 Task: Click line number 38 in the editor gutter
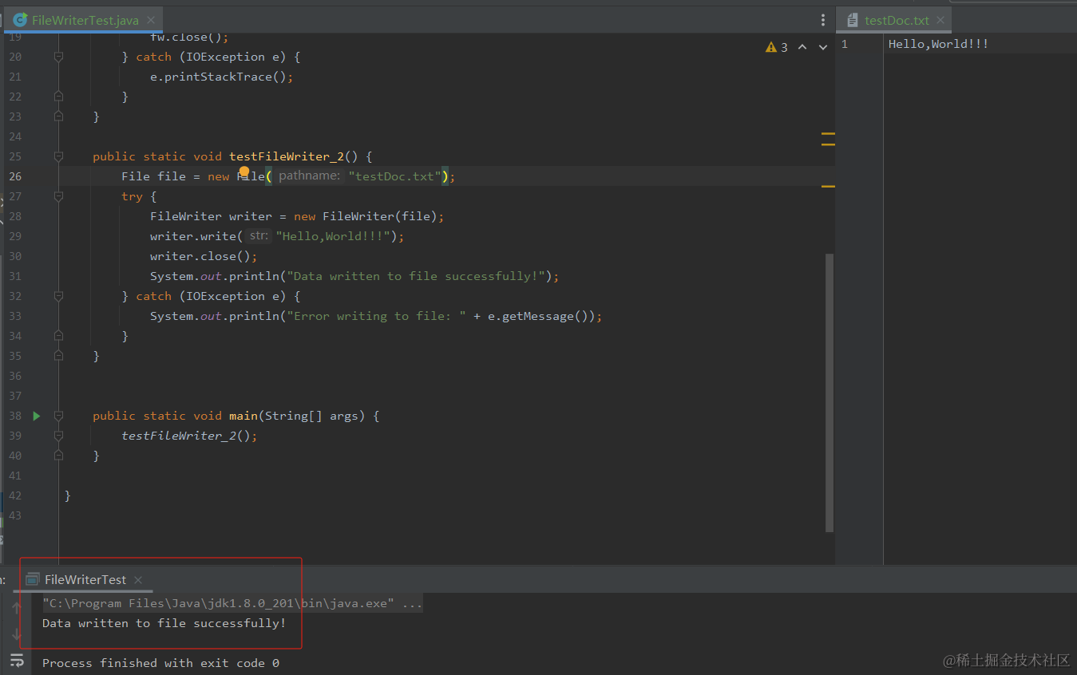click(15, 416)
